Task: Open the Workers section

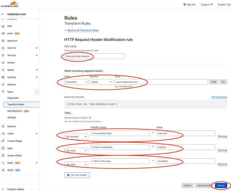Action: [x=11, y=85]
